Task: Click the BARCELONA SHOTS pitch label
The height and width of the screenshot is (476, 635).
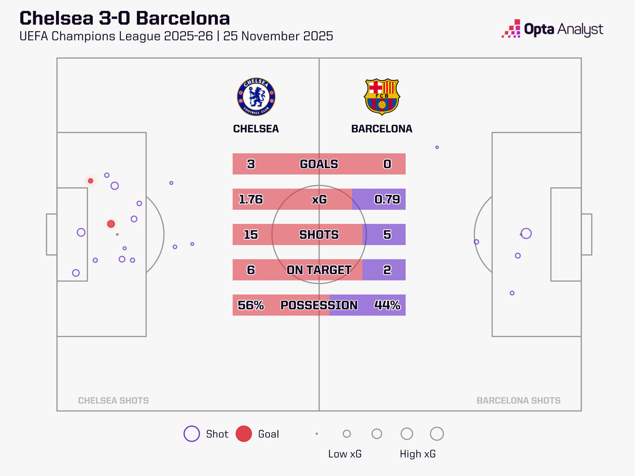Action: (x=518, y=401)
